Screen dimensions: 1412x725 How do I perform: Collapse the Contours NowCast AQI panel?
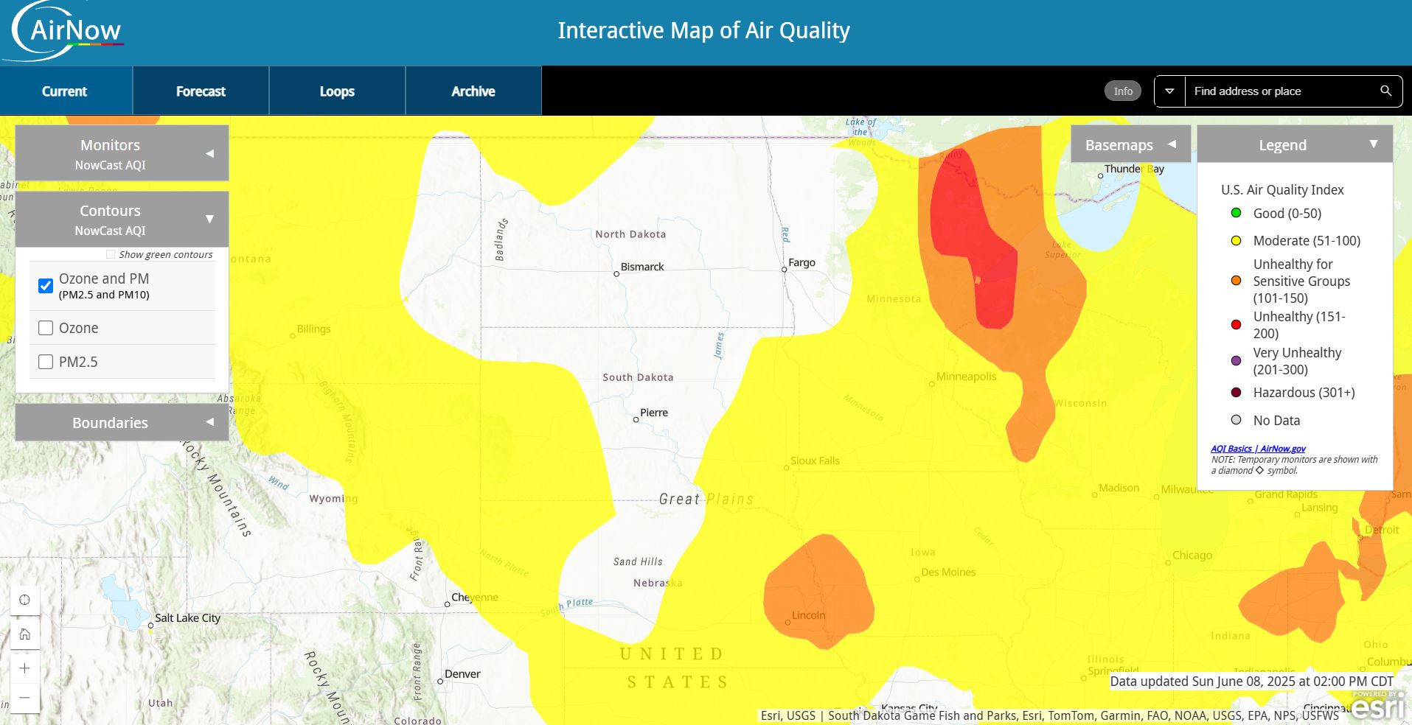point(122,219)
